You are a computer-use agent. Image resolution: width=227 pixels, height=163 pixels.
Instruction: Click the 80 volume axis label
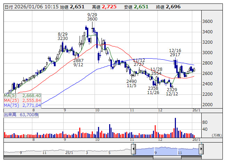click(x=205, y=122)
